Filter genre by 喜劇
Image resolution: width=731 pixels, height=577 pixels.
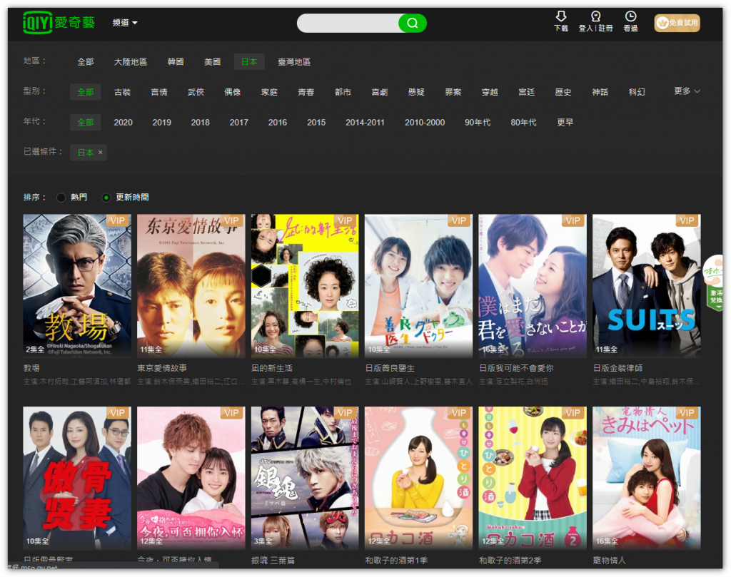(x=380, y=92)
